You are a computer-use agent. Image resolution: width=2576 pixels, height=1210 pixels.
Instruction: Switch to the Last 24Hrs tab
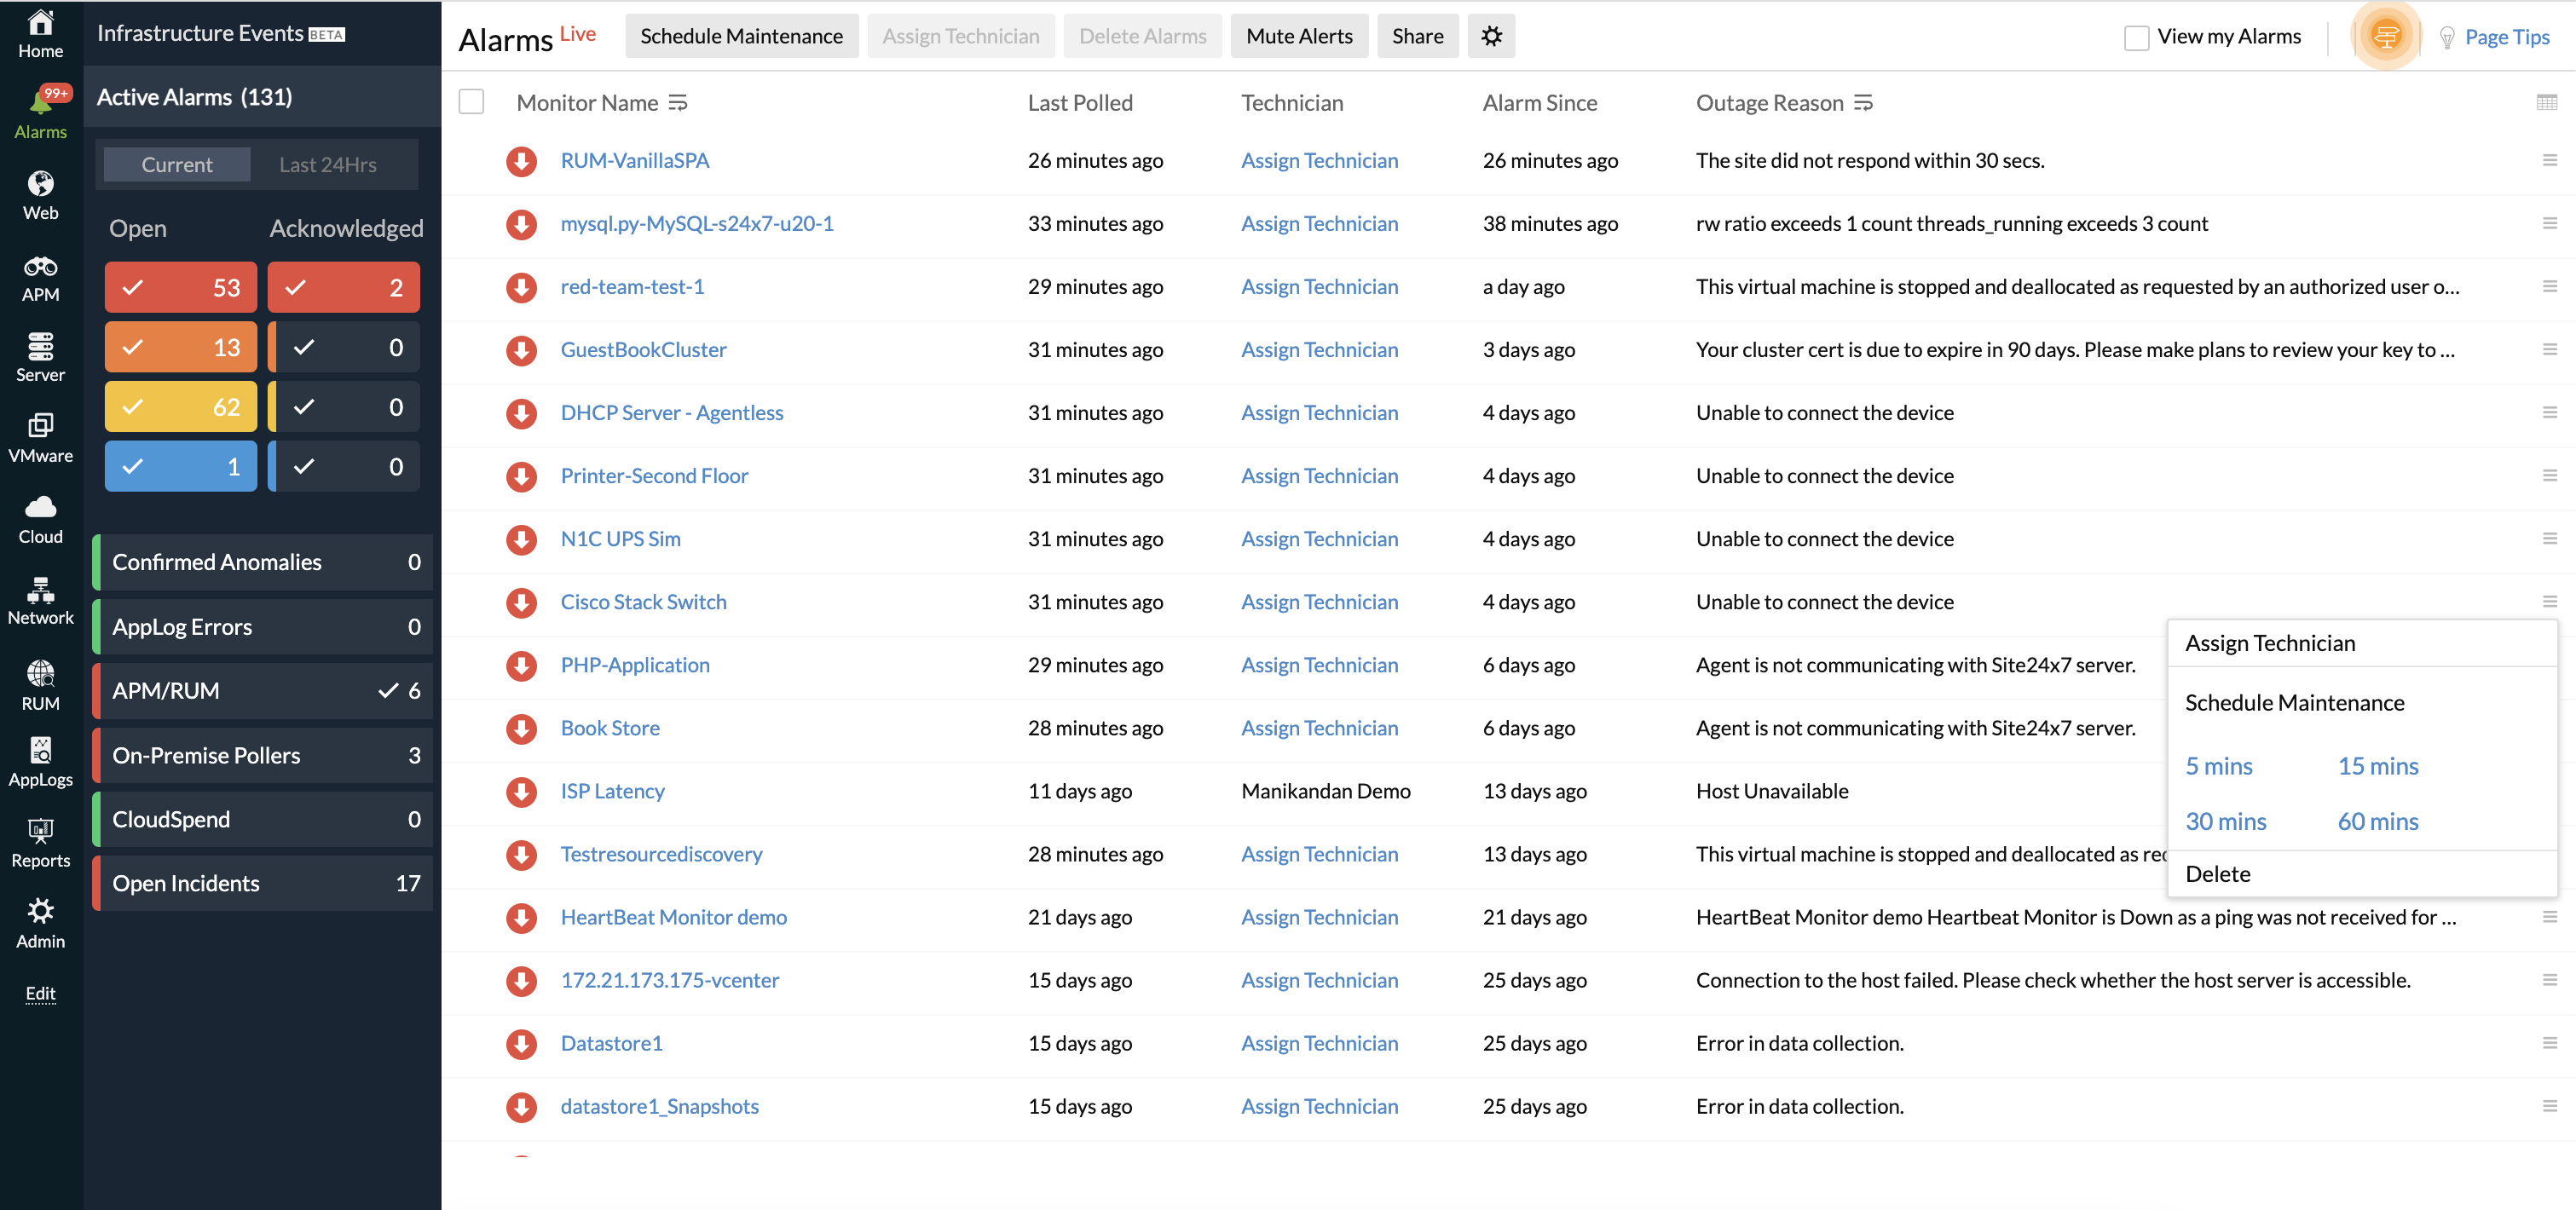(x=328, y=164)
